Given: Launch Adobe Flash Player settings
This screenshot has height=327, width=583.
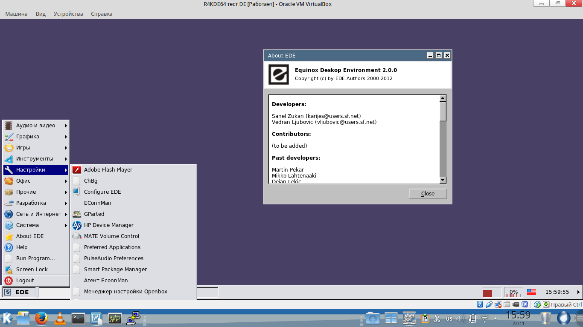Looking at the screenshot, I should point(134,169).
